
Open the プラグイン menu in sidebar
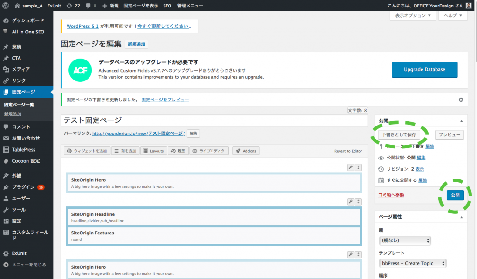pos(23,187)
